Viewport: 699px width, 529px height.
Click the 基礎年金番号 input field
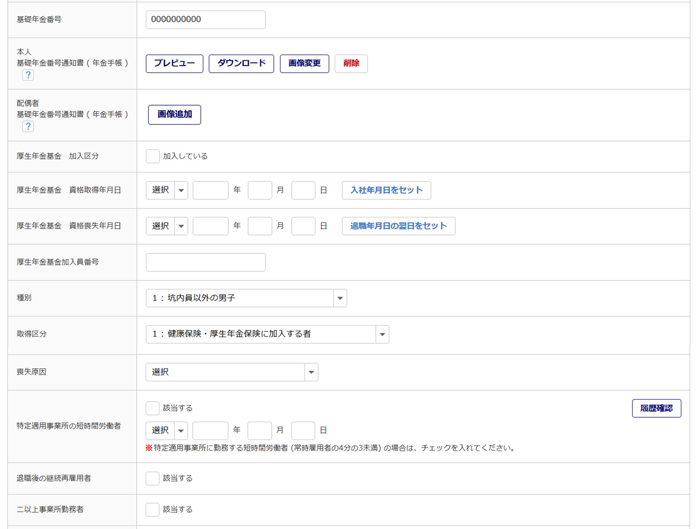205,20
